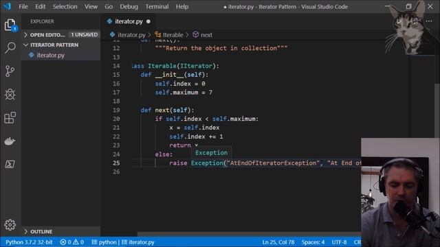Click the 'raise' keyword on line 25
The width and height of the screenshot is (440, 247).
click(x=178, y=163)
